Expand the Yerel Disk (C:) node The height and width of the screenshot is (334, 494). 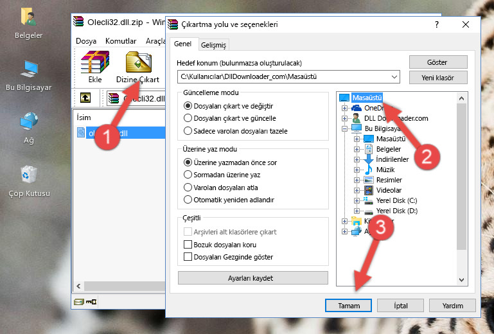(x=357, y=200)
